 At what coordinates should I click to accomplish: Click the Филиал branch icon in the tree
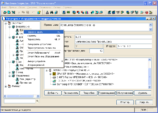coord(10,86)
